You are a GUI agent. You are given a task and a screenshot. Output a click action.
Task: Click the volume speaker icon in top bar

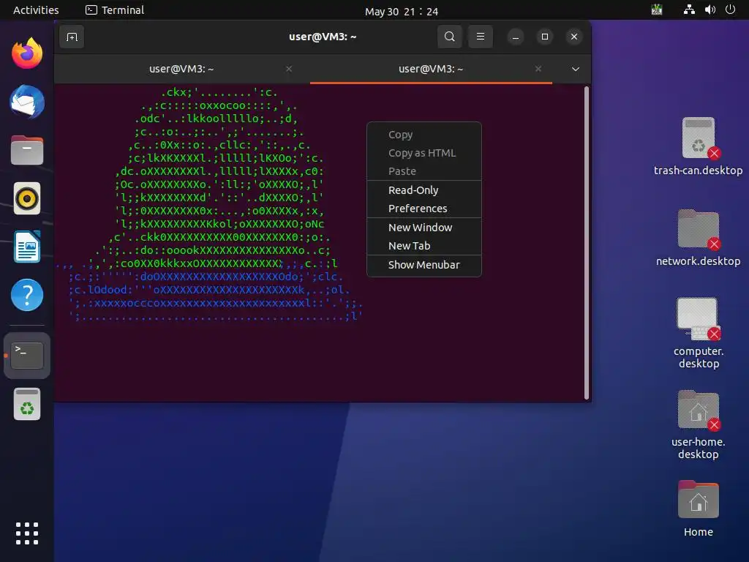[x=710, y=10]
